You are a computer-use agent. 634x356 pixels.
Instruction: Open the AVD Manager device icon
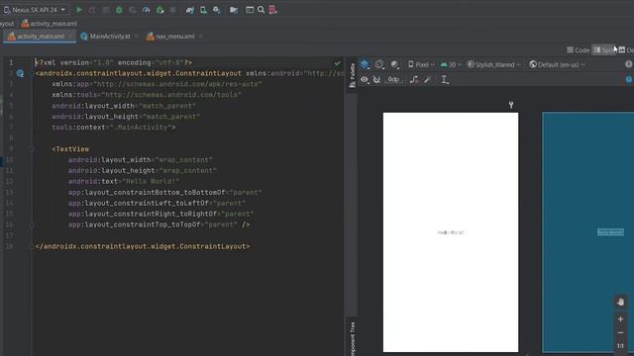(x=203, y=10)
